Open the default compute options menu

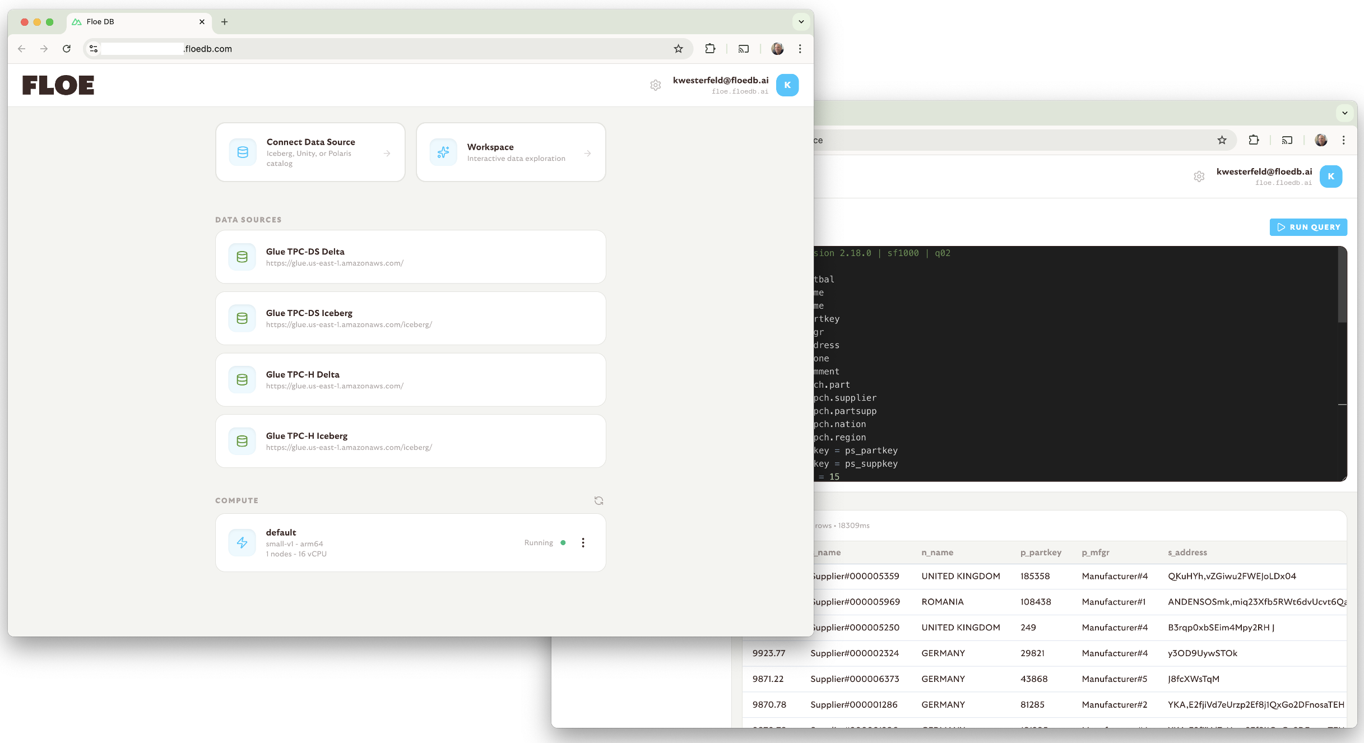[583, 542]
